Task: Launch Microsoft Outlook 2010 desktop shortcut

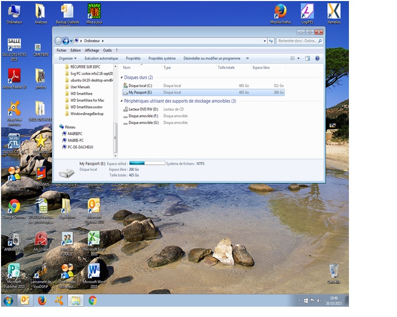Action: point(94,211)
